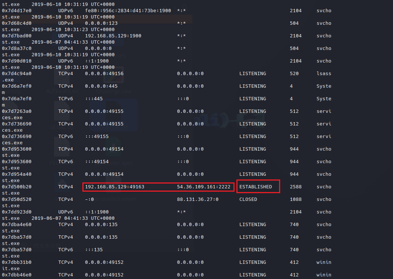Click local address 192.168.85.129:49163
Image resolution: width=393 pixels, height=279 pixels.
click(x=114, y=187)
